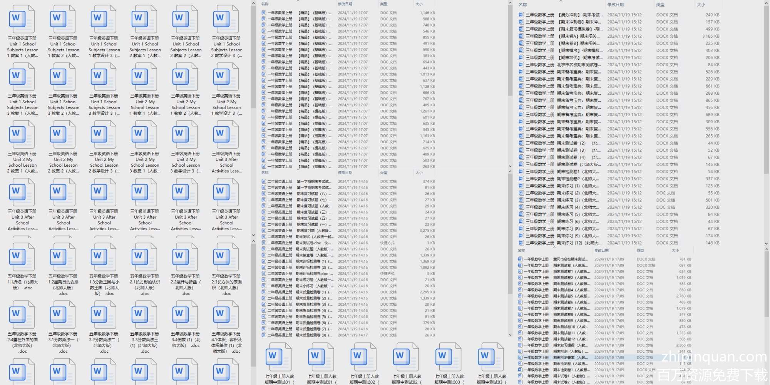This screenshot has width=770, height=385.
Task: Select Unit 2 My School Lesson 1 教学设计 3 icon
Action: tap(225, 77)
